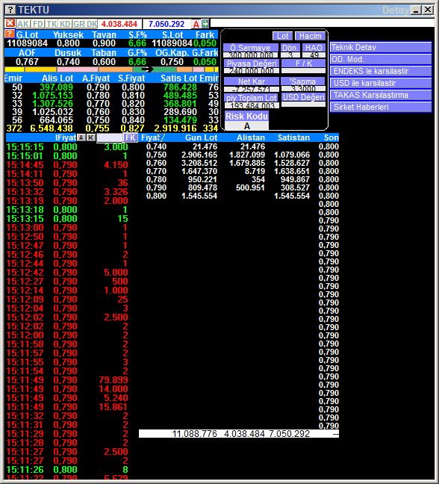Open Teknik Detay
439x484 pixels.
click(x=380, y=47)
